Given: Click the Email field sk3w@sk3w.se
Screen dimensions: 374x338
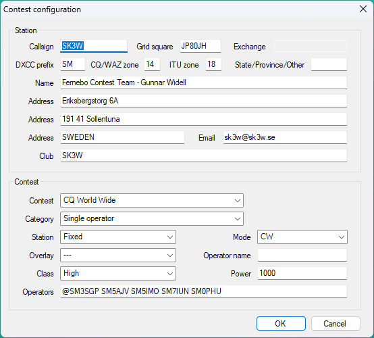Looking at the screenshot, I should pos(285,137).
